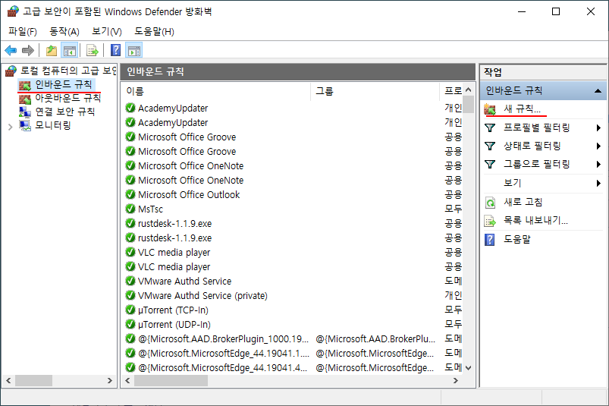Click the 인바운드 규칙 tree icon
The width and height of the screenshot is (609, 406).
[x=25, y=85]
